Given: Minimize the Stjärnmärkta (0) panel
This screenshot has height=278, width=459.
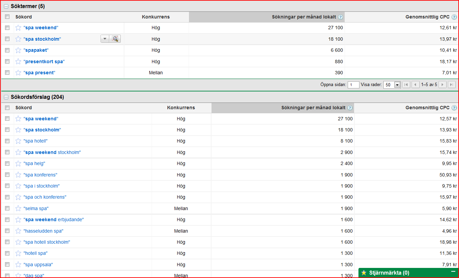Looking at the screenshot, I should [453, 272].
